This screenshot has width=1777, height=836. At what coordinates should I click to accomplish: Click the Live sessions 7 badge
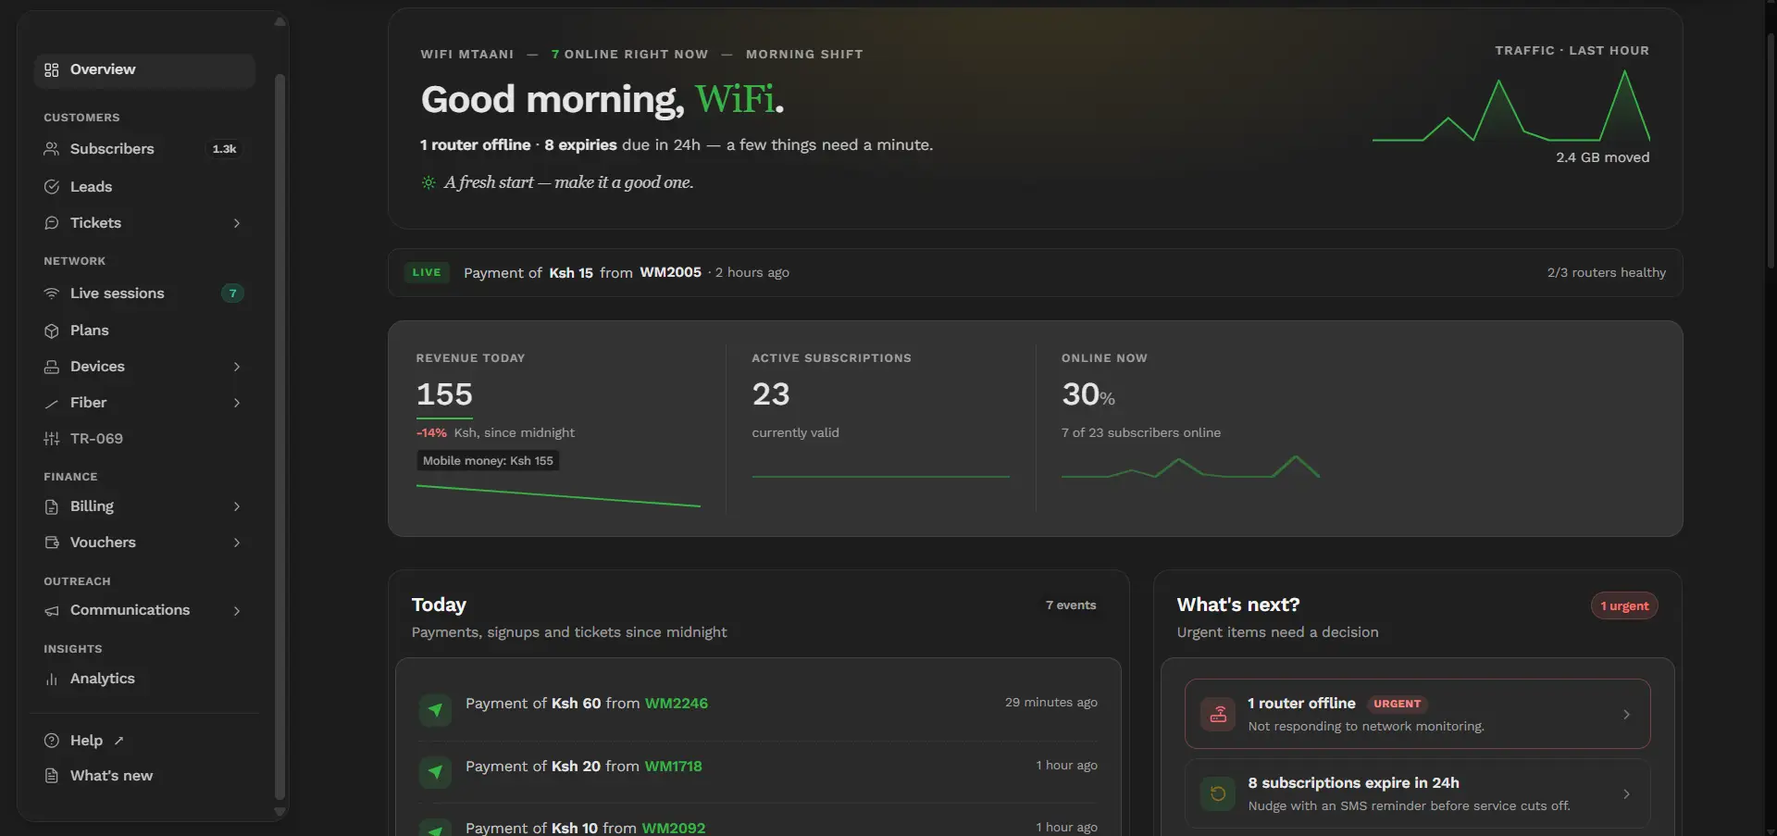(232, 293)
